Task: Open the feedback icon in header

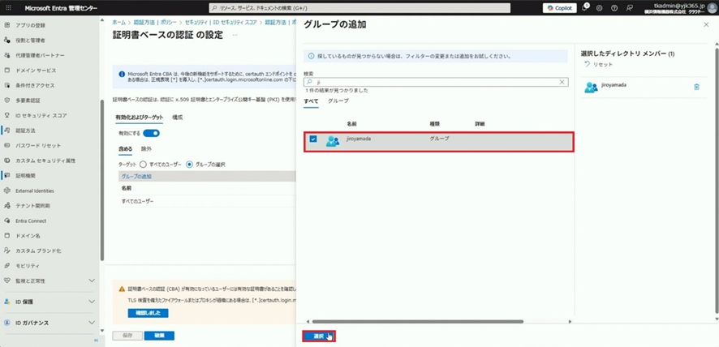Action: pos(630,8)
